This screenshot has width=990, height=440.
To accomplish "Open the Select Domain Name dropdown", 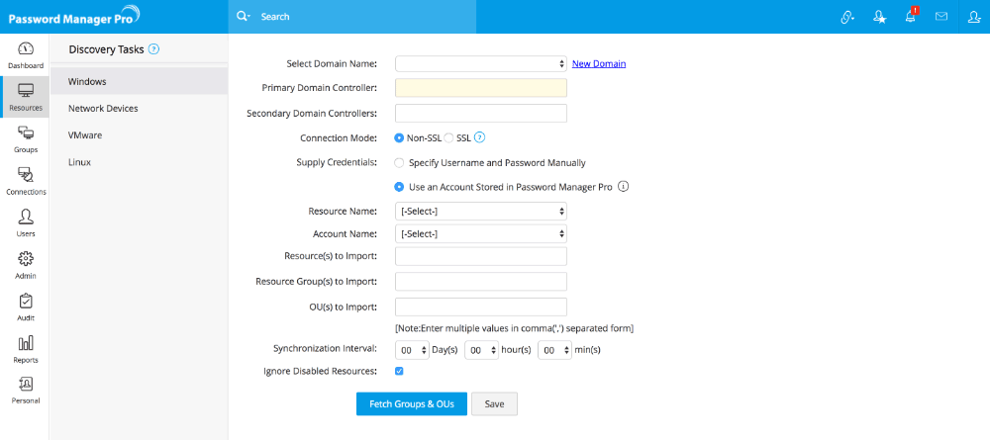I will 480,64.
